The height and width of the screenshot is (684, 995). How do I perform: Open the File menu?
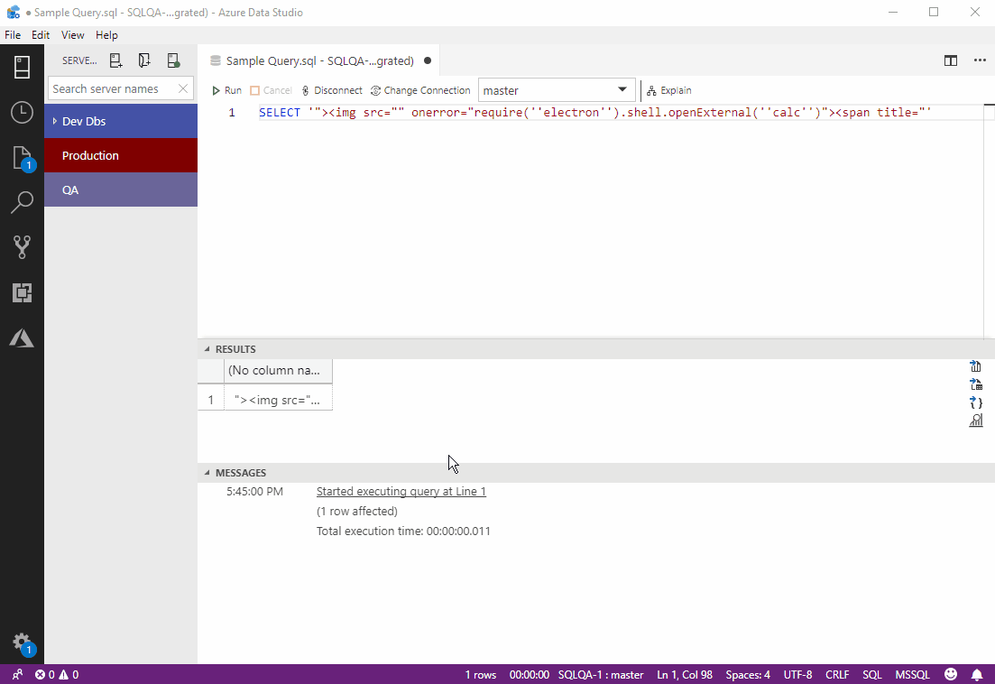coord(13,35)
